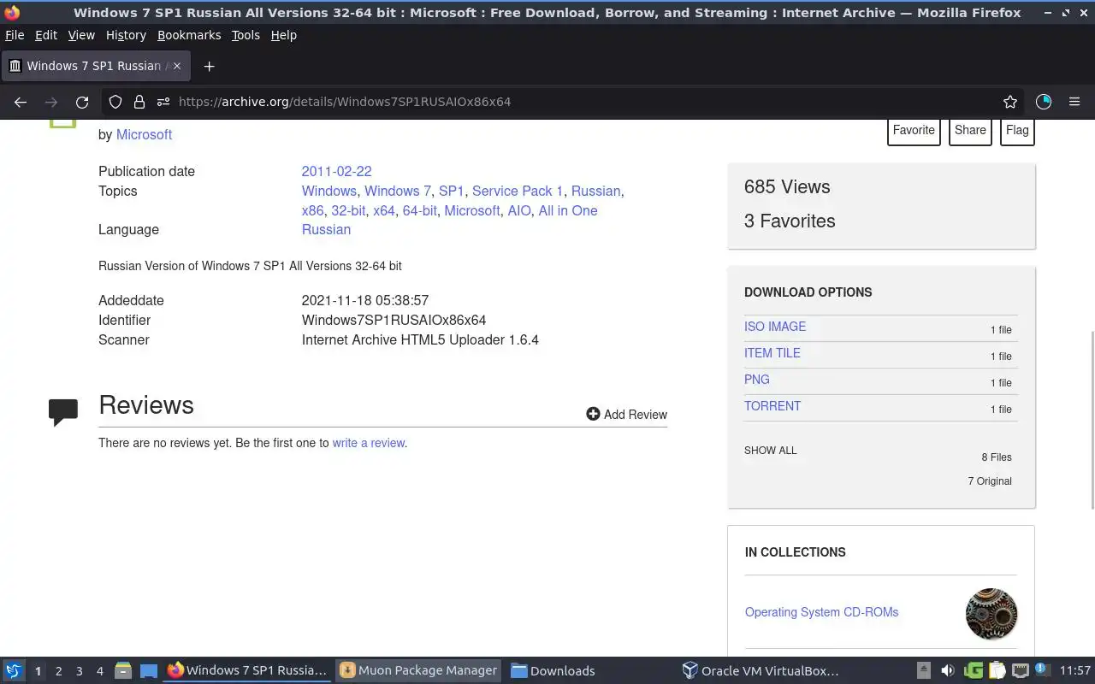Open the Help menu
Image resolution: width=1095 pixels, height=684 pixels.
(x=283, y=35)
